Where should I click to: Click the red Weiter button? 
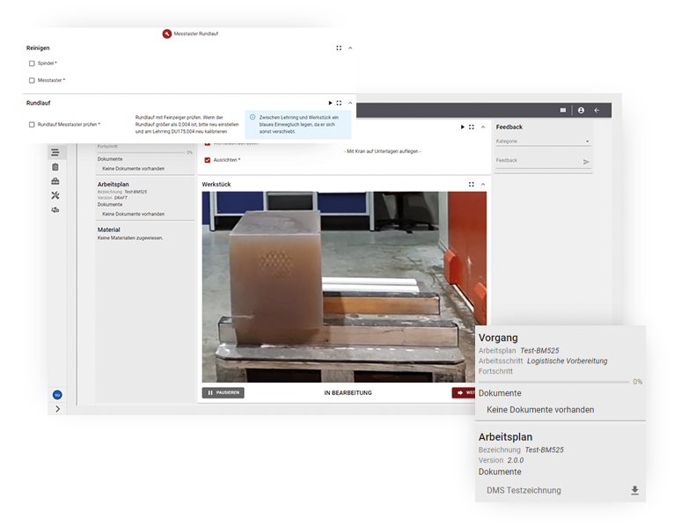(465, 393)
